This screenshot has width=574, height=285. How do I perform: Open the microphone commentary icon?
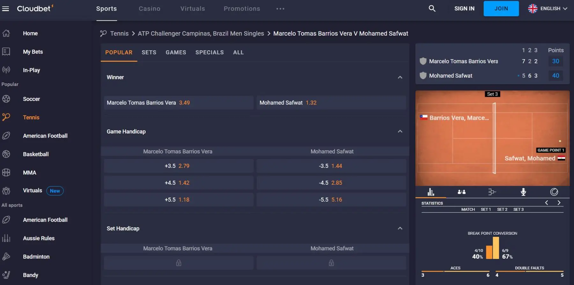(x=523, y=192)
